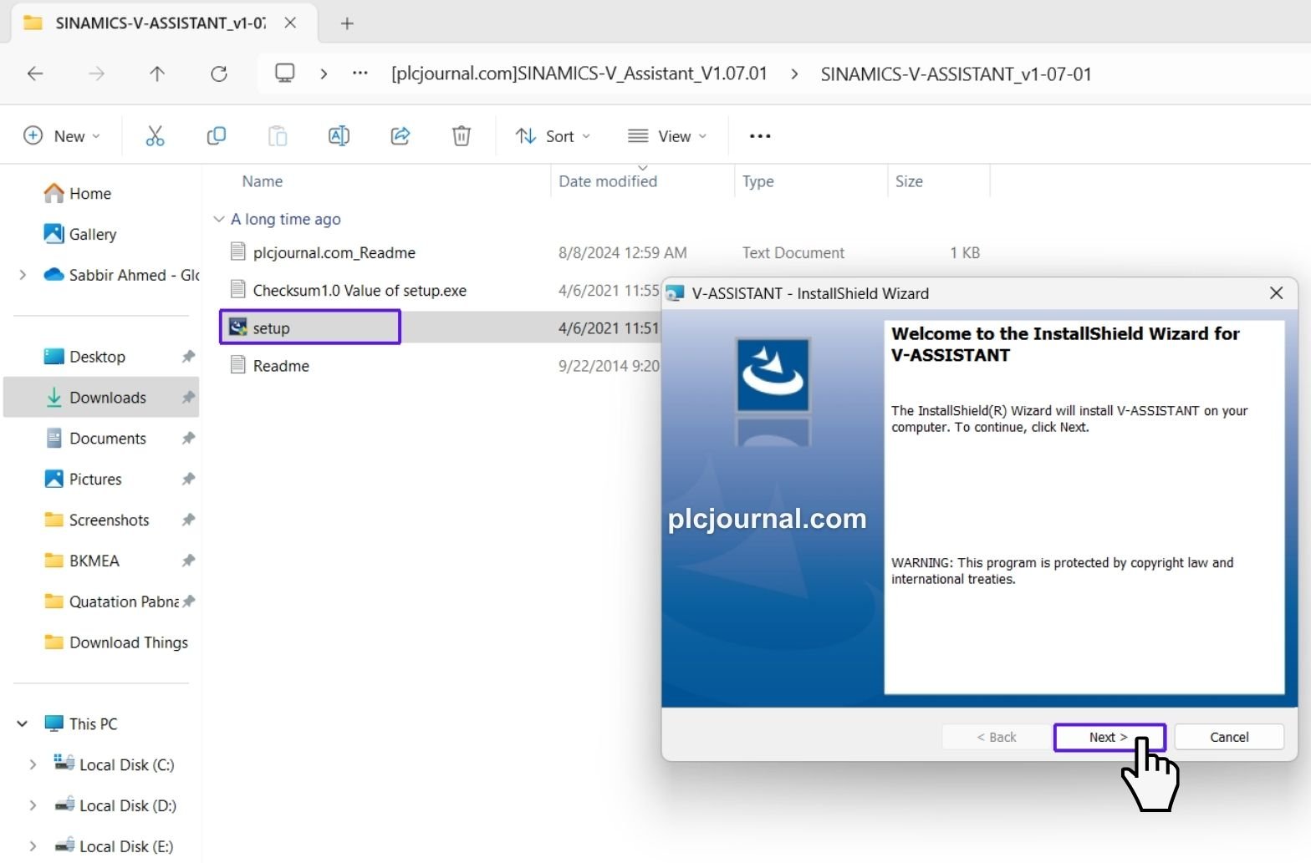This screenshot has width=1311, height=863.
Task: Go up one folder level
Action: tap(157, 74)
